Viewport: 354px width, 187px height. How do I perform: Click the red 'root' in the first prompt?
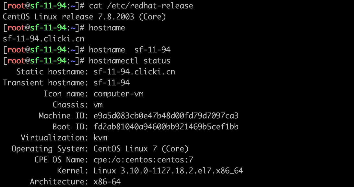pyautogui.click(x=16, y=6)
